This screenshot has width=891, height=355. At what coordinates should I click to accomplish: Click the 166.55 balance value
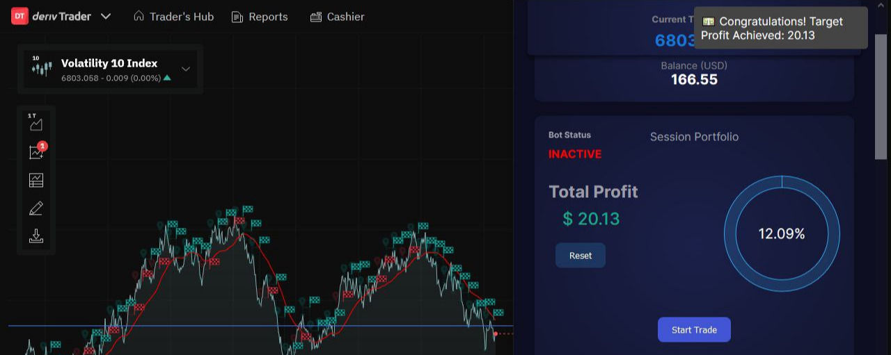[694, 80]
